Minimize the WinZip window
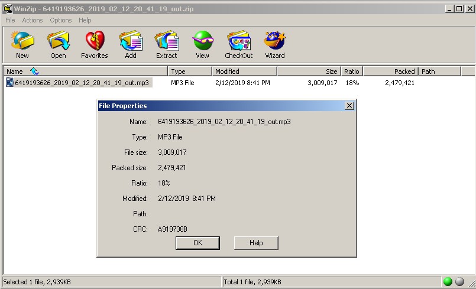 click(450, 8)
